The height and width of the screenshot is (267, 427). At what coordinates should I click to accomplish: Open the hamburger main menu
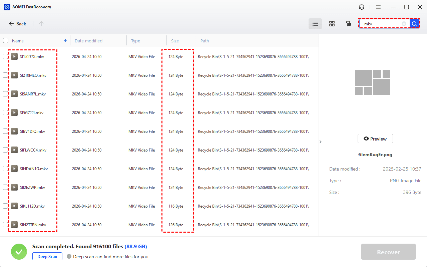pos(378,7)
